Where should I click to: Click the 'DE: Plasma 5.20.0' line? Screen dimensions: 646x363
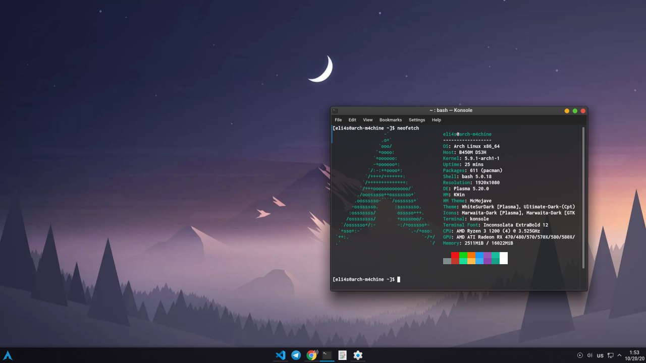[466, 189]
